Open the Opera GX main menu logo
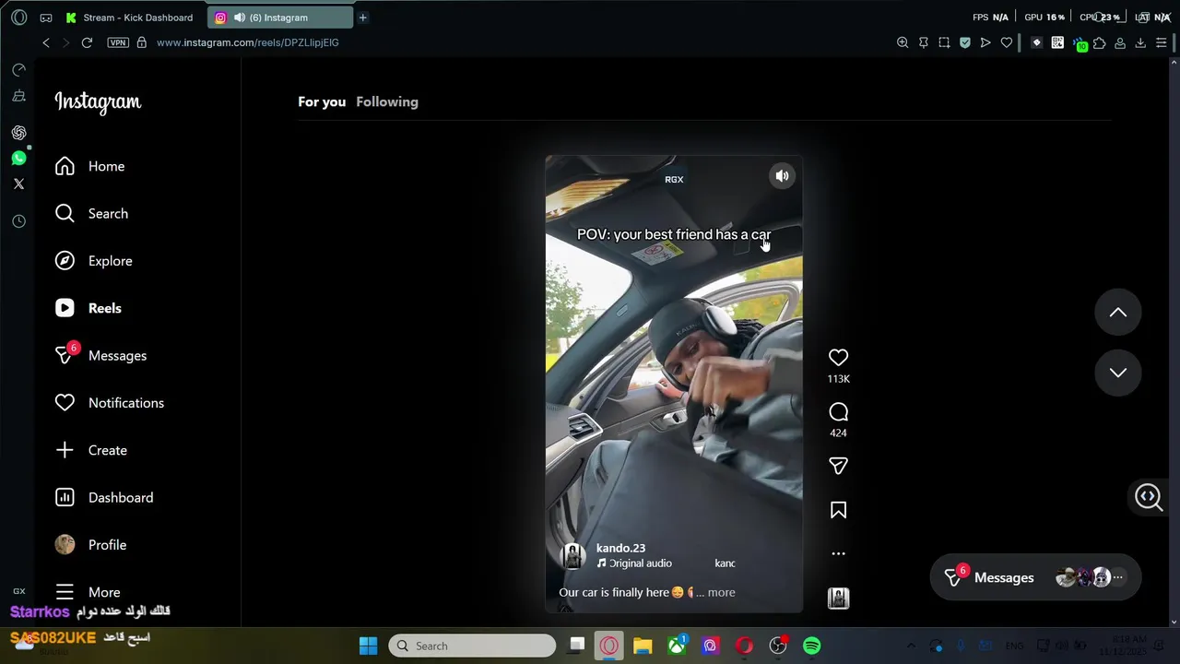The width and height of the screenshot is (1180, 664). (x=18, y=18)
